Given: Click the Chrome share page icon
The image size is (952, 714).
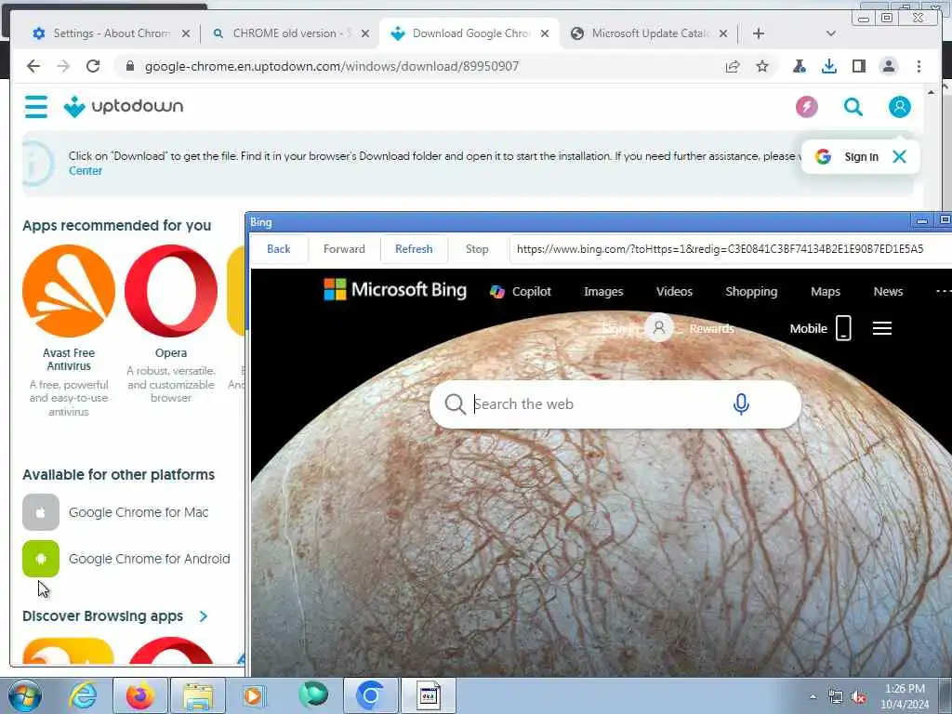Looking at the screenshot, I should (733, 66).
